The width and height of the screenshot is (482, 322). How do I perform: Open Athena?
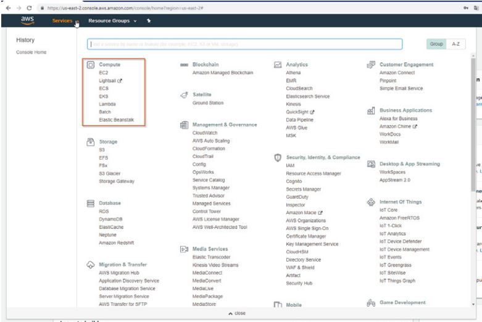coord(293,73)
